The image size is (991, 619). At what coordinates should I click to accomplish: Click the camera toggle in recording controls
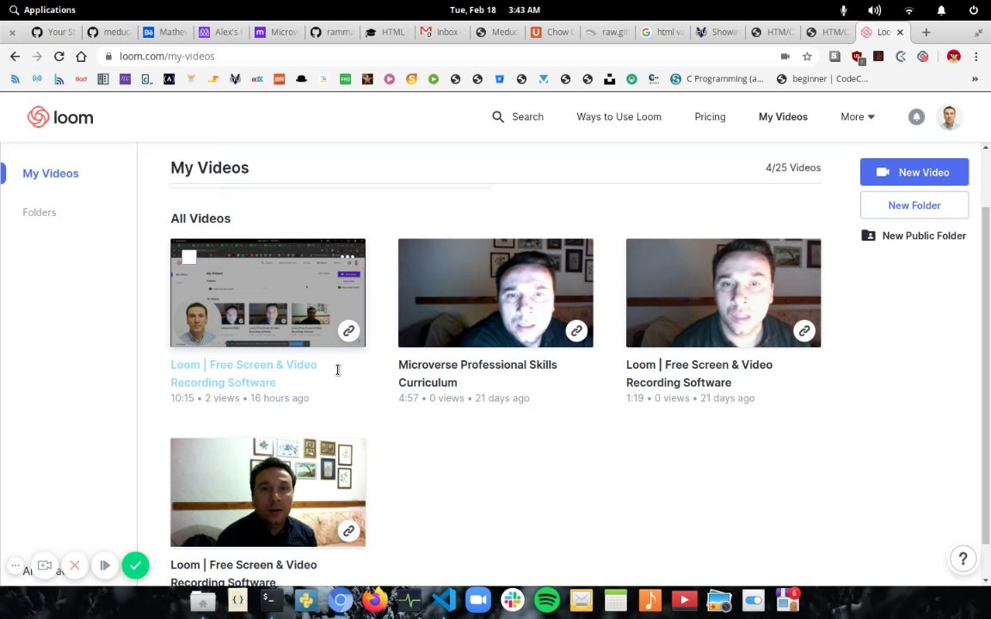(44, 566)
